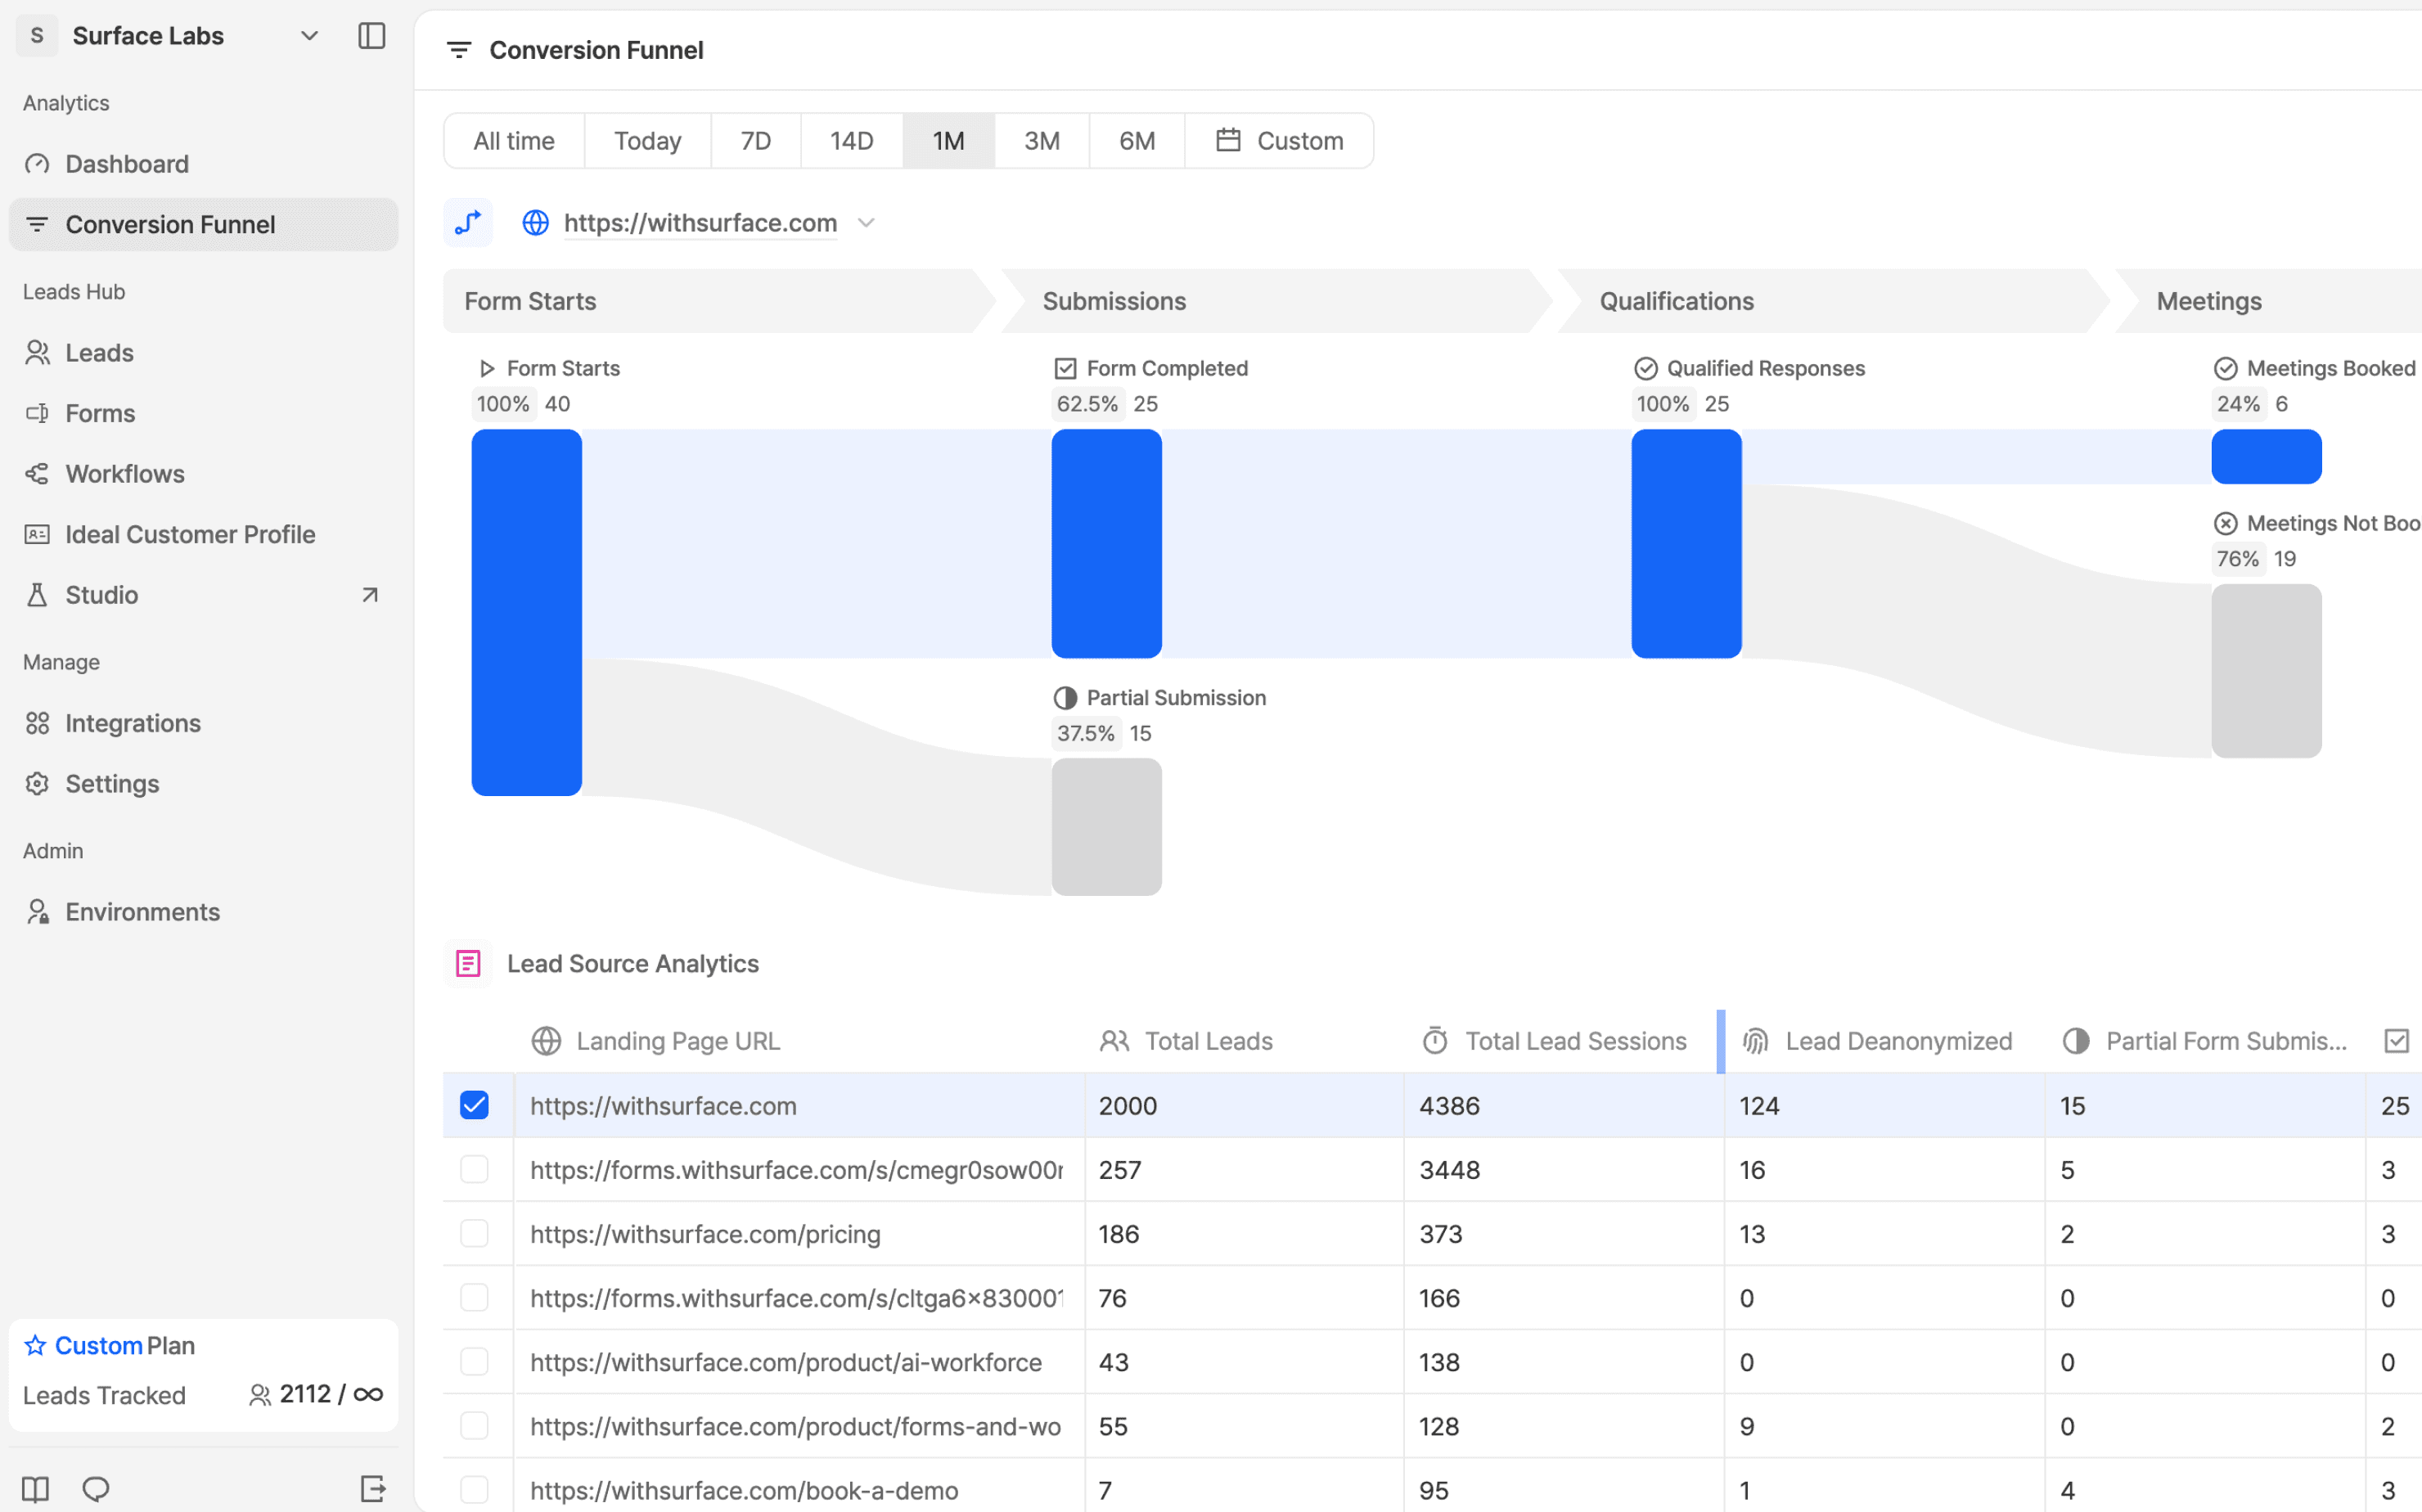Image resolution: width=2422 pixels, height=1512 pixels.
Task: Switch to the 3M time range tab
Action: (1041, 141)
